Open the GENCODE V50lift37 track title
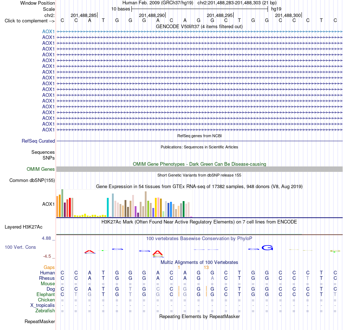 click(x=199, y=27)
